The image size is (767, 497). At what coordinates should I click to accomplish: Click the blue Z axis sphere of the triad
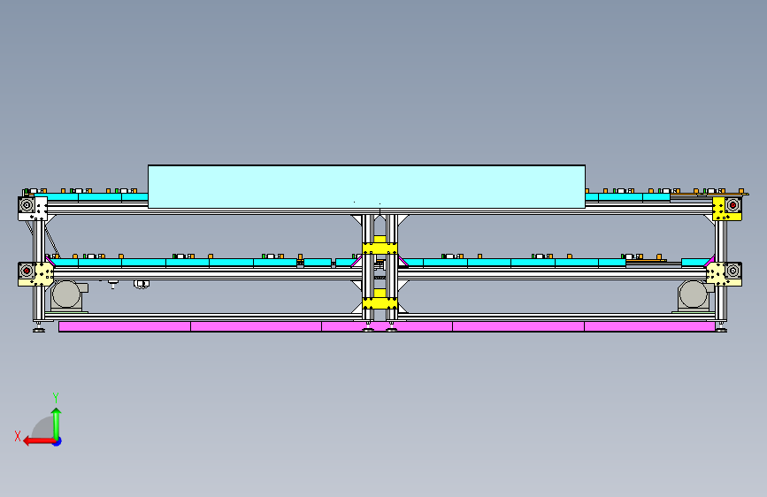tap(58, 441)
